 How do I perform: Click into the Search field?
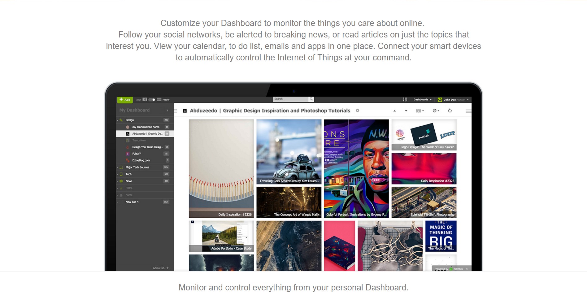coord(290,99)
